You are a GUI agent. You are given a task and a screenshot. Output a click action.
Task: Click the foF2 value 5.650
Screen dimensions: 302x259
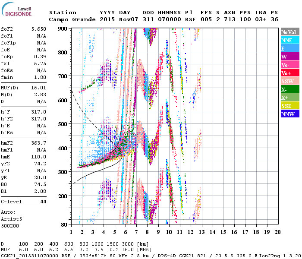point(38,29)
